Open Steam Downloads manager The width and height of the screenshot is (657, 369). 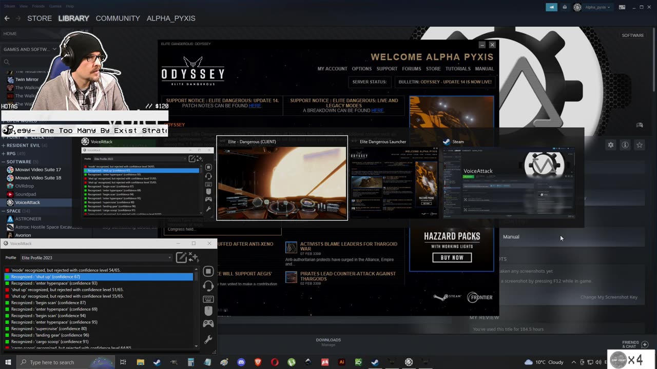[x=328, y=342]
